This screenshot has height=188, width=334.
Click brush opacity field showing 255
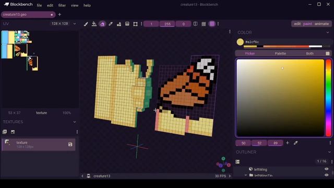tap(168, 24)
